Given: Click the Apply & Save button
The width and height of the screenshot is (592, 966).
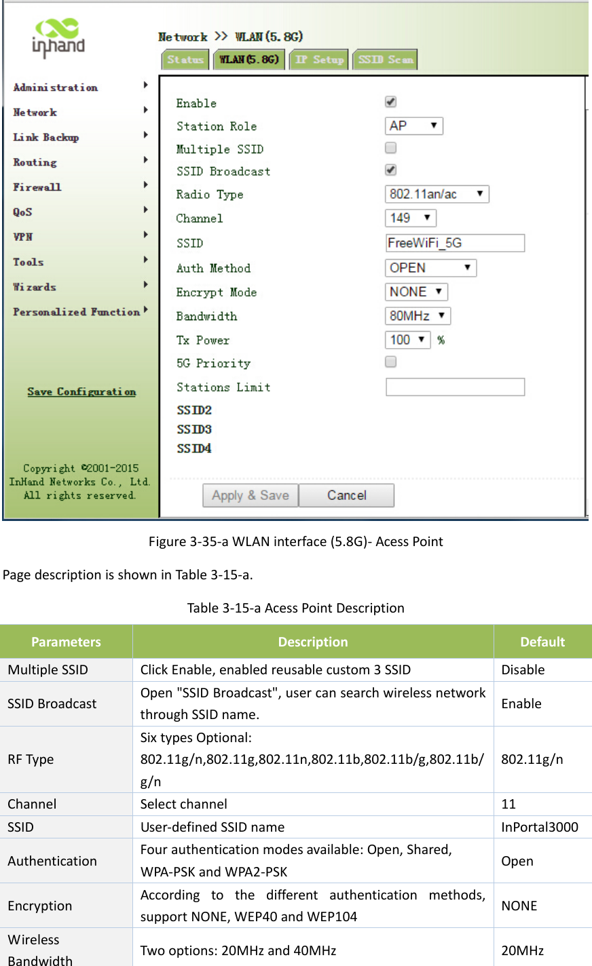Looking at the screenshot, I should click(250, 495).
